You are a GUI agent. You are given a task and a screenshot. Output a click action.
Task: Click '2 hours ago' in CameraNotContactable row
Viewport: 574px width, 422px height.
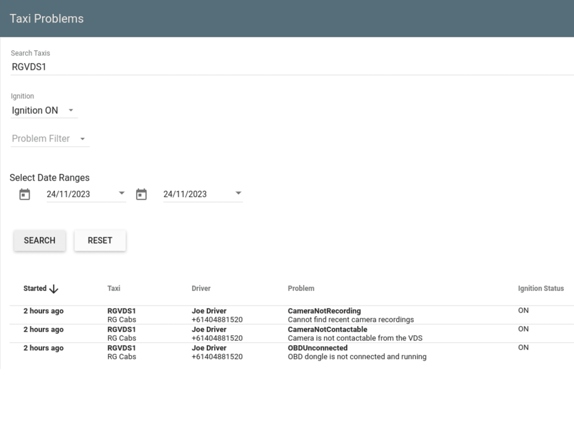pos(44,330)
